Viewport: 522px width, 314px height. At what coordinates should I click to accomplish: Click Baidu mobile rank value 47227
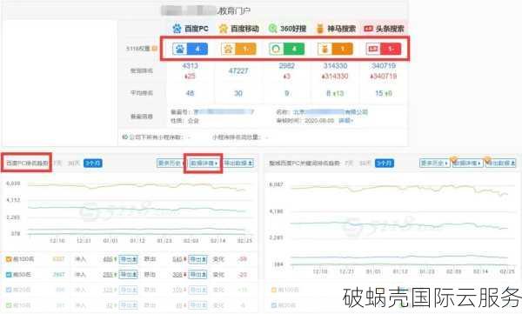238,71
